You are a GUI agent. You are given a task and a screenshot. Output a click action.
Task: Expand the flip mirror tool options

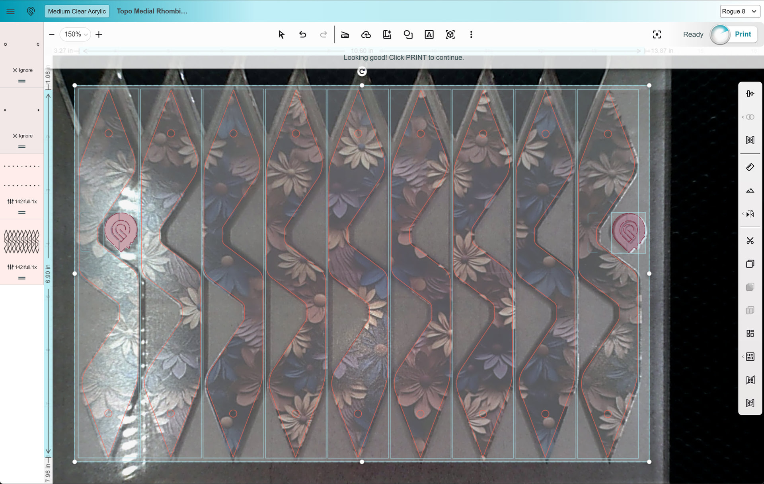743,214
